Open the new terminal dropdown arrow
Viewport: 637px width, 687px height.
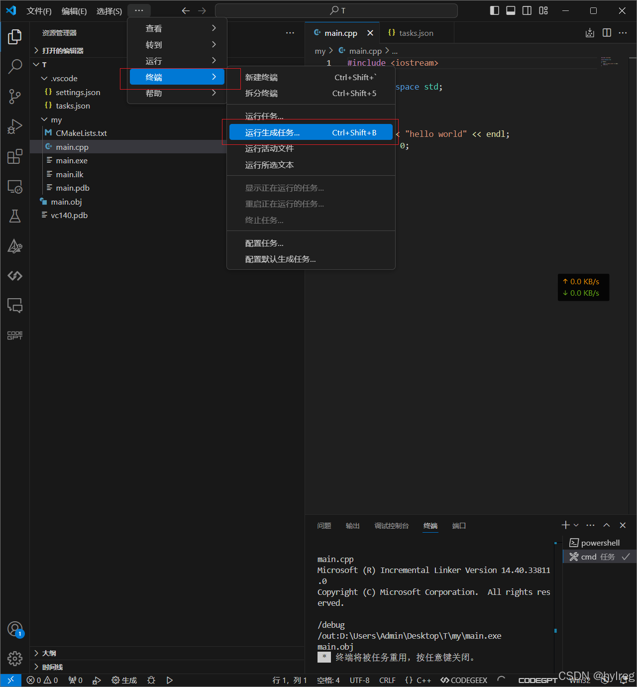click(576, 525)
